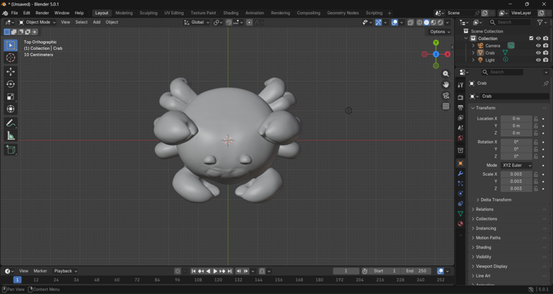The image size is (553, 294).
Task: Choose the Annotate tool
Action: pos(10,123)
